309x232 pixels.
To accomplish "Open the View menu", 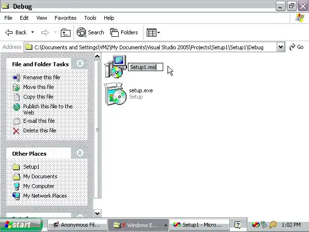I will point(42,18).
